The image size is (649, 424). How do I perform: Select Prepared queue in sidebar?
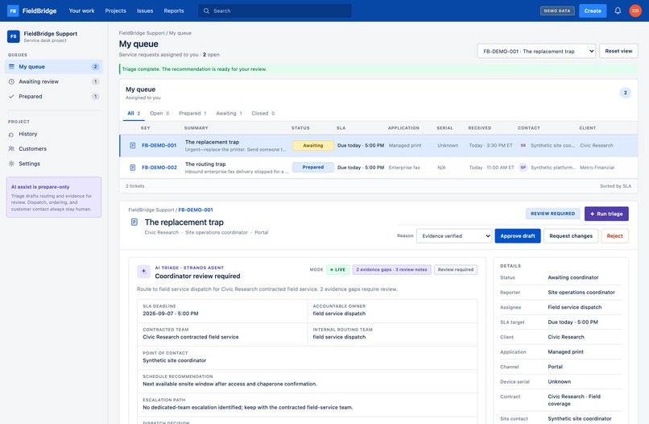pos(54,97)
